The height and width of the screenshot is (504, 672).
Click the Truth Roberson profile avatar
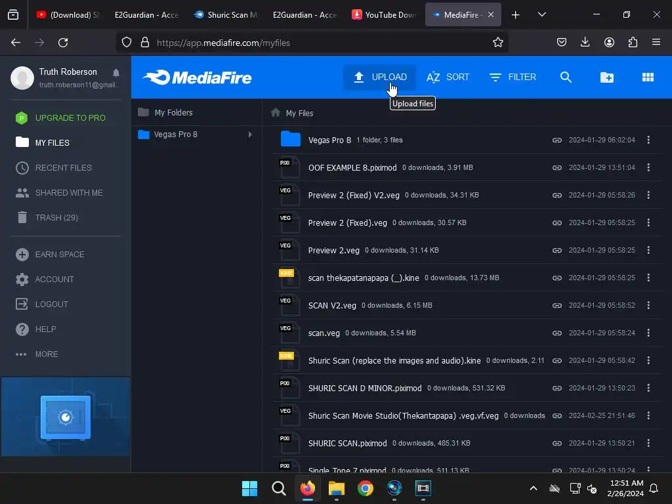[x=22, y=77]
